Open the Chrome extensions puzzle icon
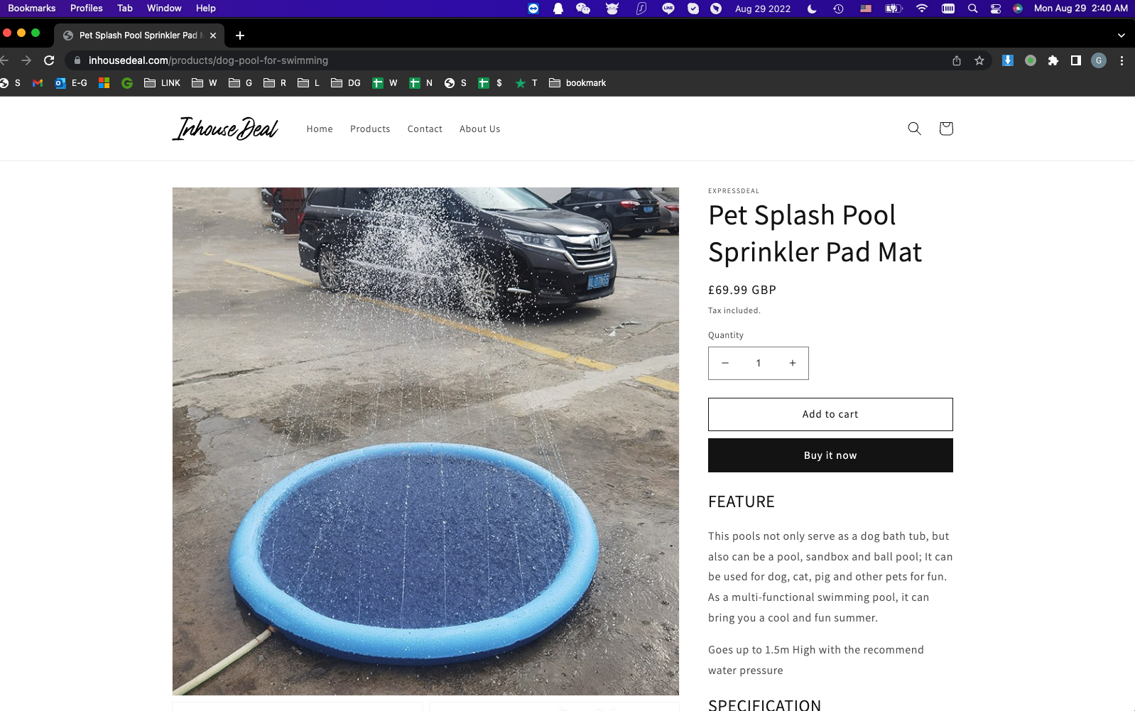This screenshot has height=711, width=1135. 1053,60
